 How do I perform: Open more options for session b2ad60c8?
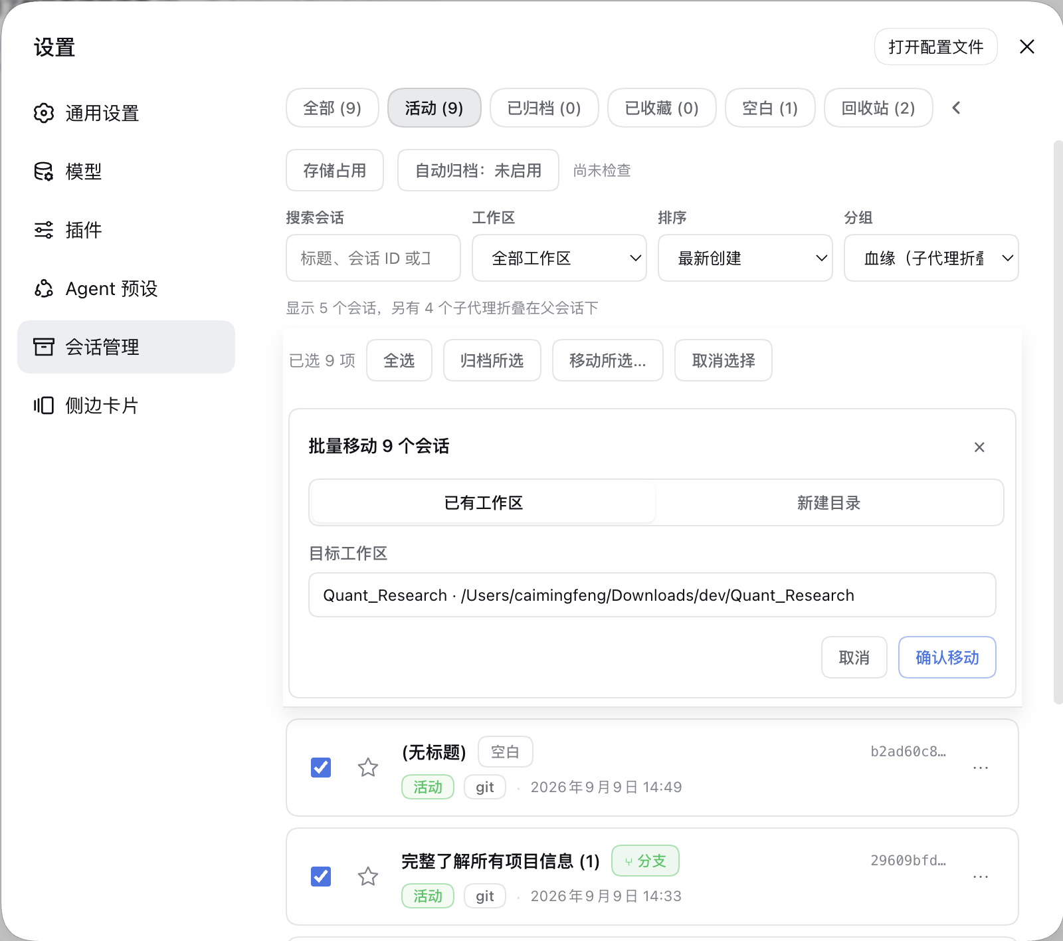coord(981,768)
